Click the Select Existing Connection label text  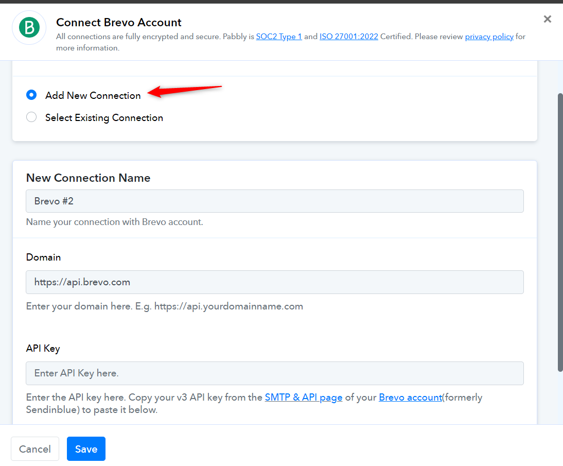tap(104, 118)
